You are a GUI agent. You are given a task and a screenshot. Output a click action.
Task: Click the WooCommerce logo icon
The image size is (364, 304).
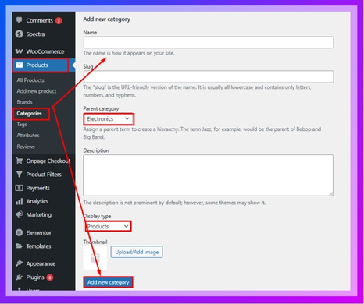point(19,51)
